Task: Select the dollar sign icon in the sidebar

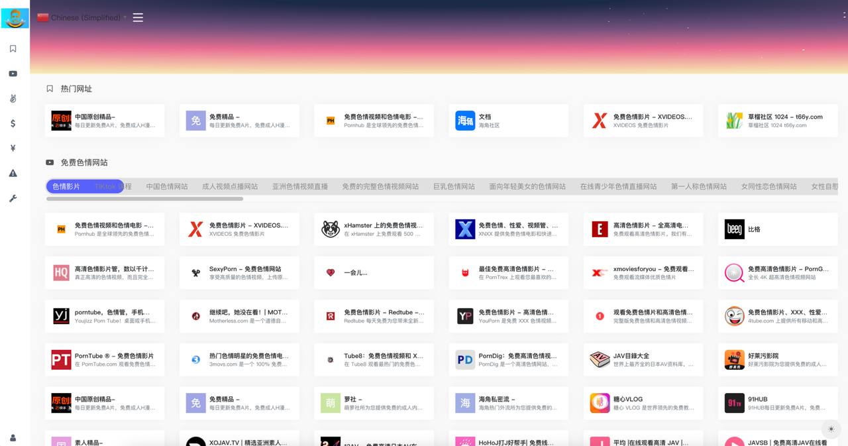Action: coord(13,123)
